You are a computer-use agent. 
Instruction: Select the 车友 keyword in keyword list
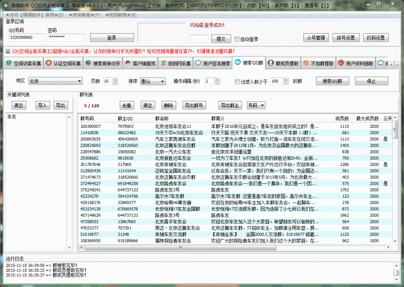pos(12,117)
